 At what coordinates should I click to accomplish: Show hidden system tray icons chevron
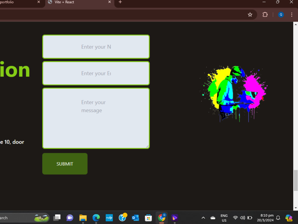click(203, 218)
